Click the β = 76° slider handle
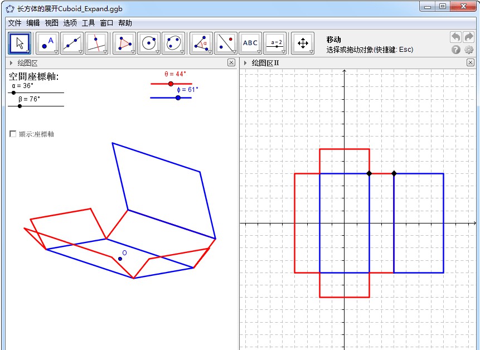 pyautogui.click(x=20, y=106)
